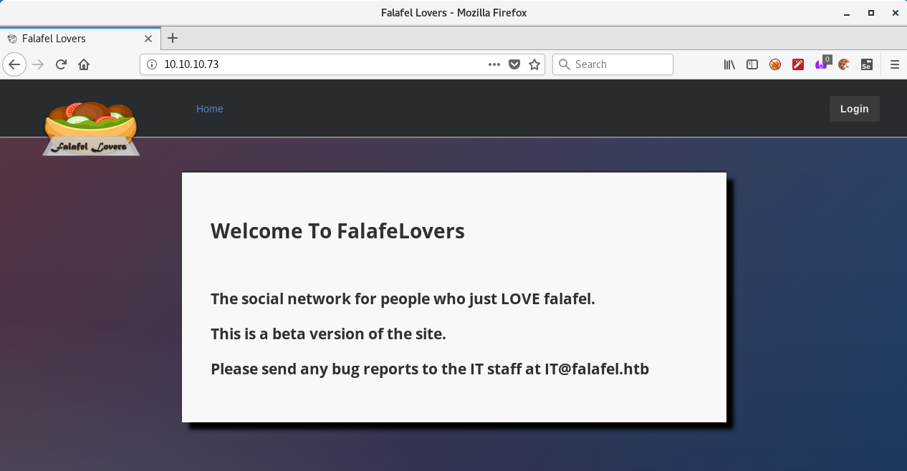Click the orange crossed-out circle extension icon
This screenshot has width=907, height=471.
775,64
